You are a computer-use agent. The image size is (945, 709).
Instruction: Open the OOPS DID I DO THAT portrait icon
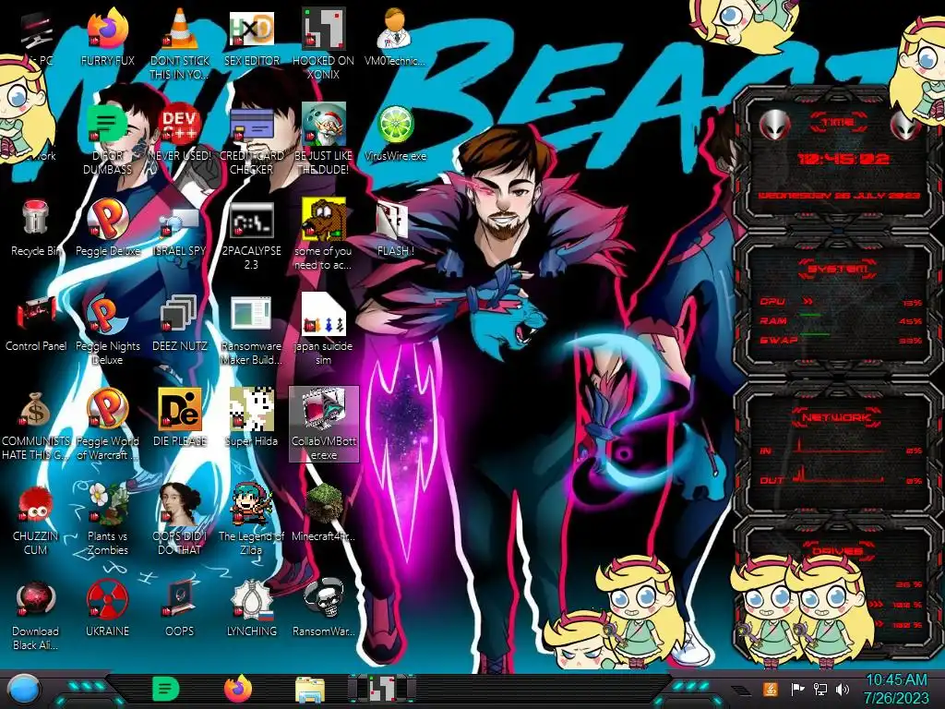coord(180,520)
